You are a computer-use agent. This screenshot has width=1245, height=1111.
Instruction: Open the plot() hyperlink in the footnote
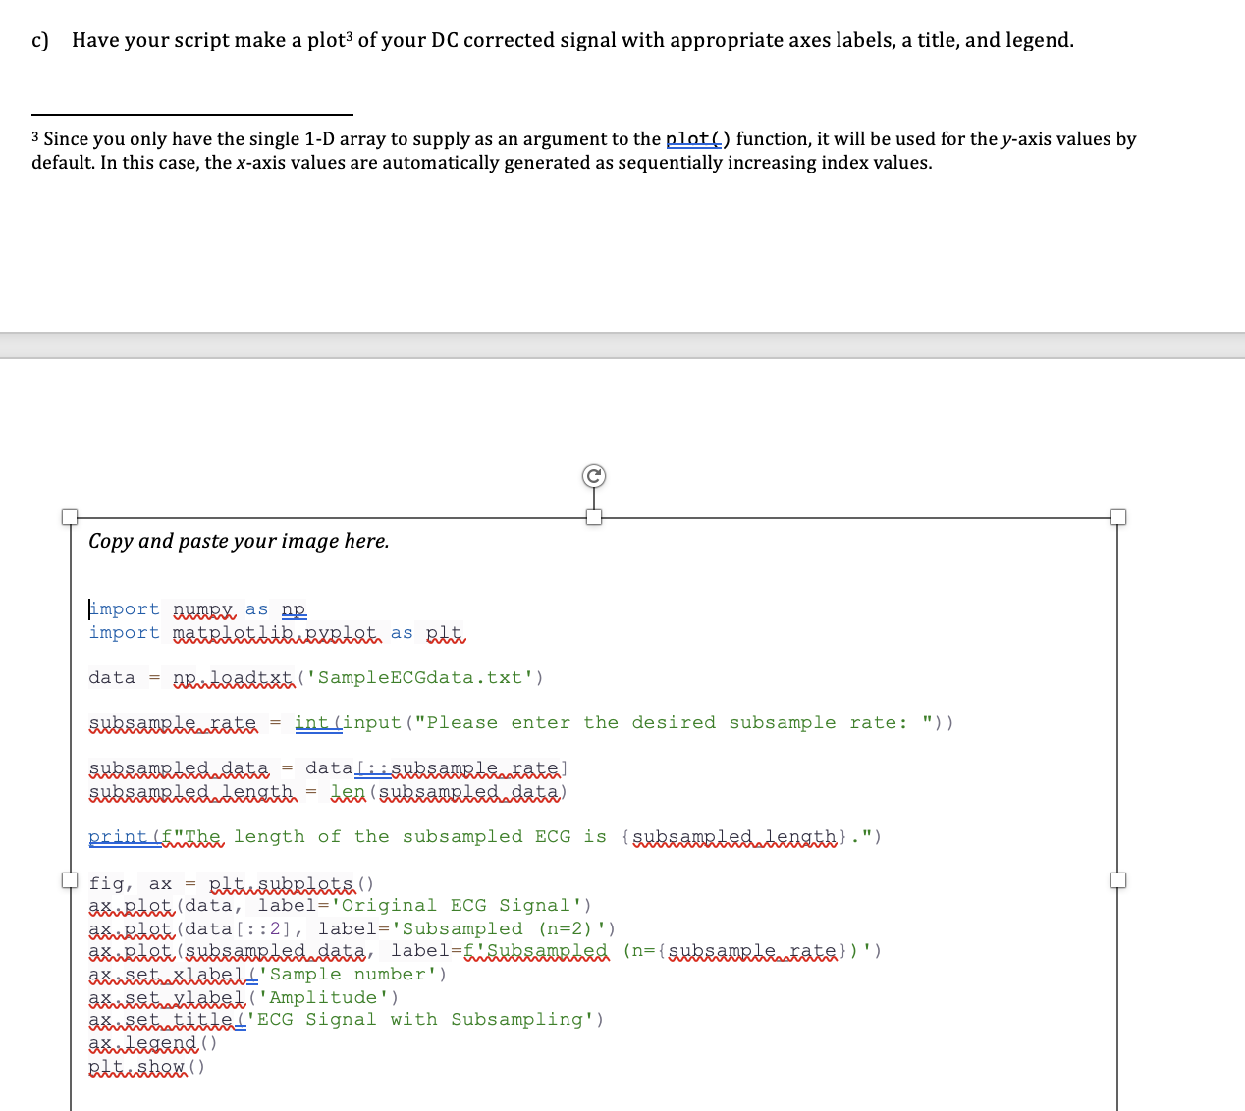click(693, 138)
